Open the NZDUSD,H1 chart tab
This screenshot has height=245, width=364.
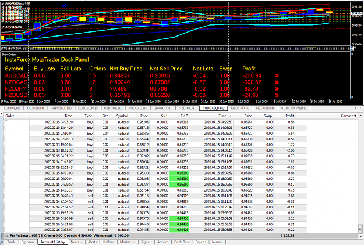pyautogui.click(x=265, y=108)
